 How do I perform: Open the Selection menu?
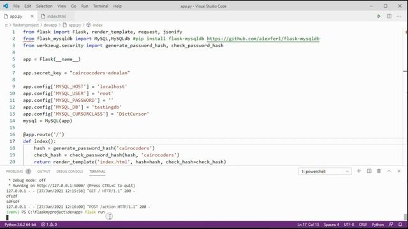pos(44,6)
